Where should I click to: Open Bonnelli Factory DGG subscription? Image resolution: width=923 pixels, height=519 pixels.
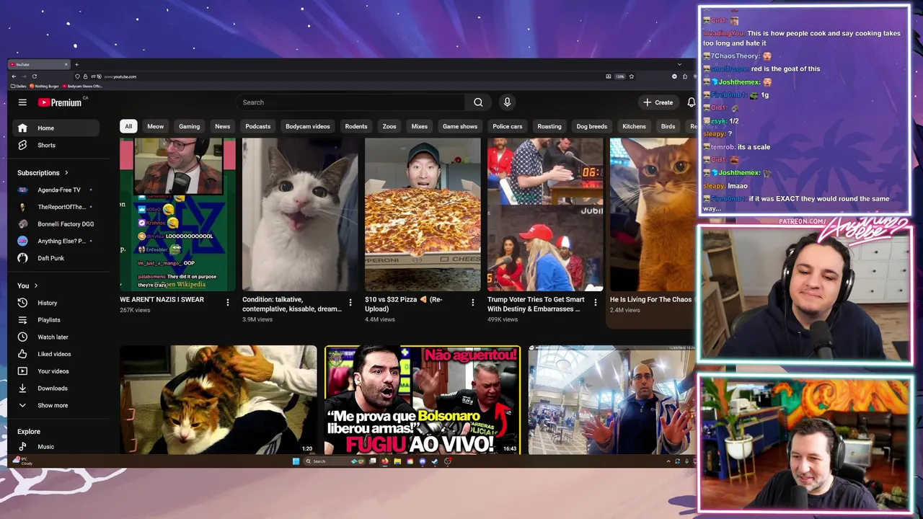point(56,224)
